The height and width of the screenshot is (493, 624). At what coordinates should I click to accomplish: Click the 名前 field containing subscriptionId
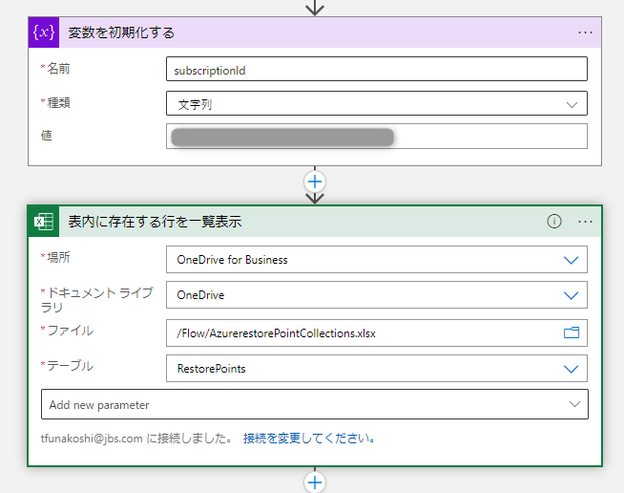click(x=377, y=70)
